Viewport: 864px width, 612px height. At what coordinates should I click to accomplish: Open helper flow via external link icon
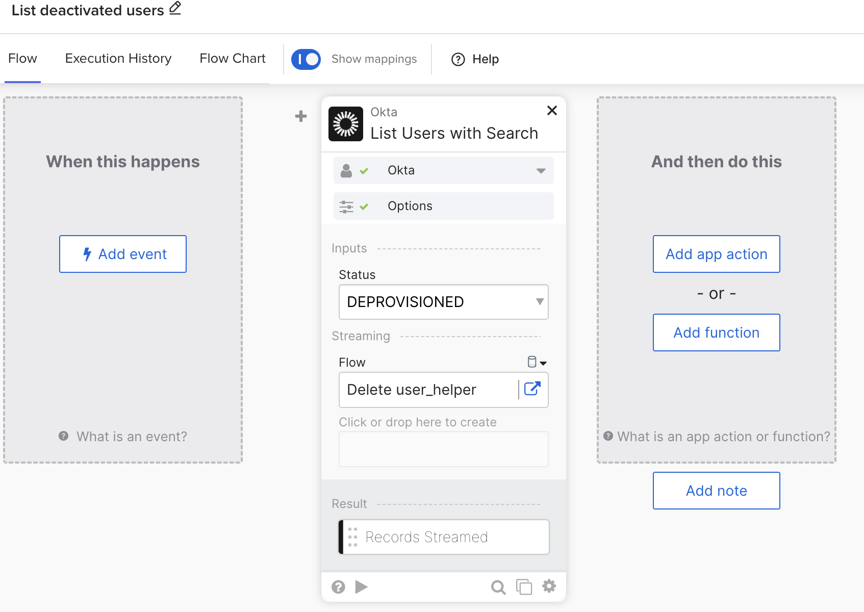coord(532,389)
